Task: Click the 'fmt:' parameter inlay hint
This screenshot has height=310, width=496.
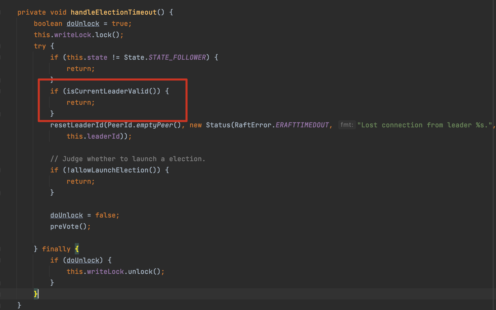Action: tap(347, 125)
